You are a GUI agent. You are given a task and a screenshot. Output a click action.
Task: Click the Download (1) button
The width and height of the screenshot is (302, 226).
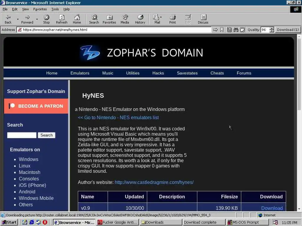[288, 30]
